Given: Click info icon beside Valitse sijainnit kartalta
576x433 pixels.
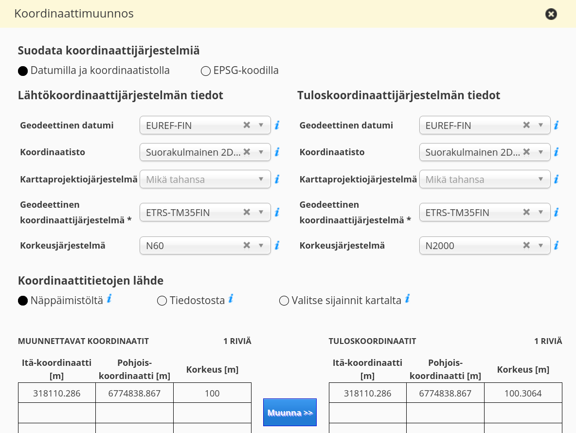Looking at the screenshot, I should pyautogui.click(x=408, y=298).
